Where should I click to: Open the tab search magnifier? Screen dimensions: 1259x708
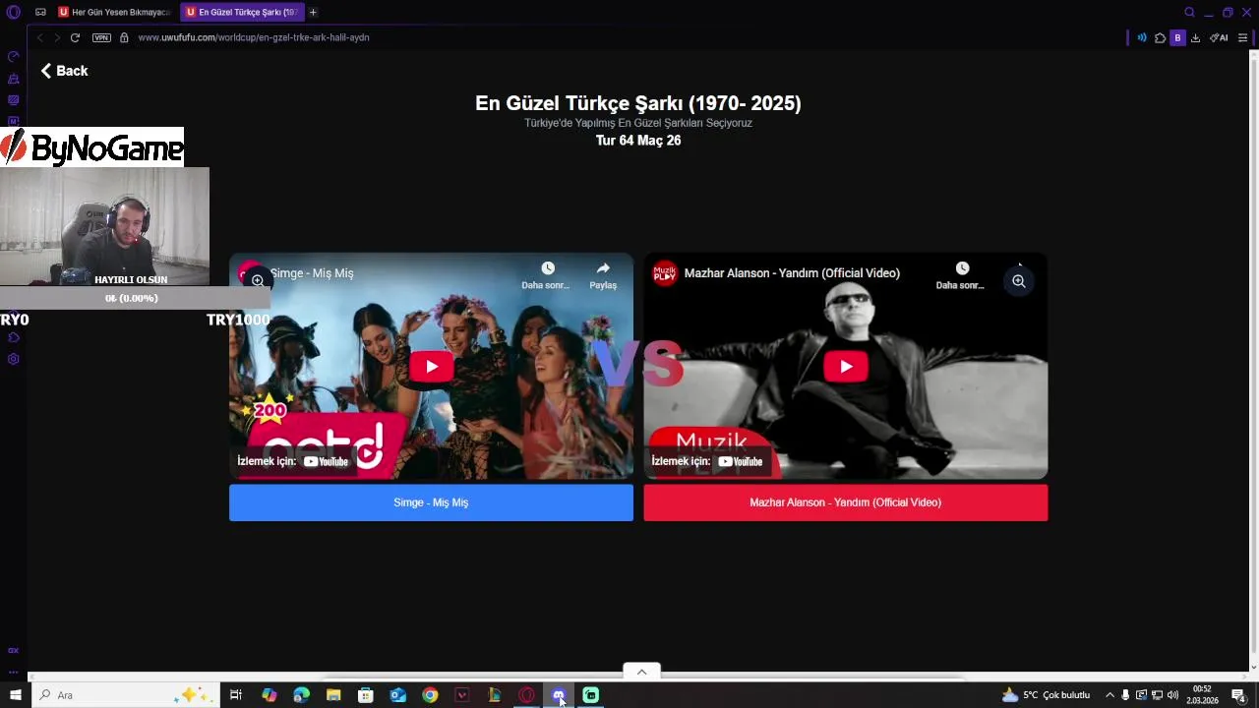click(x=1189, y=13)
